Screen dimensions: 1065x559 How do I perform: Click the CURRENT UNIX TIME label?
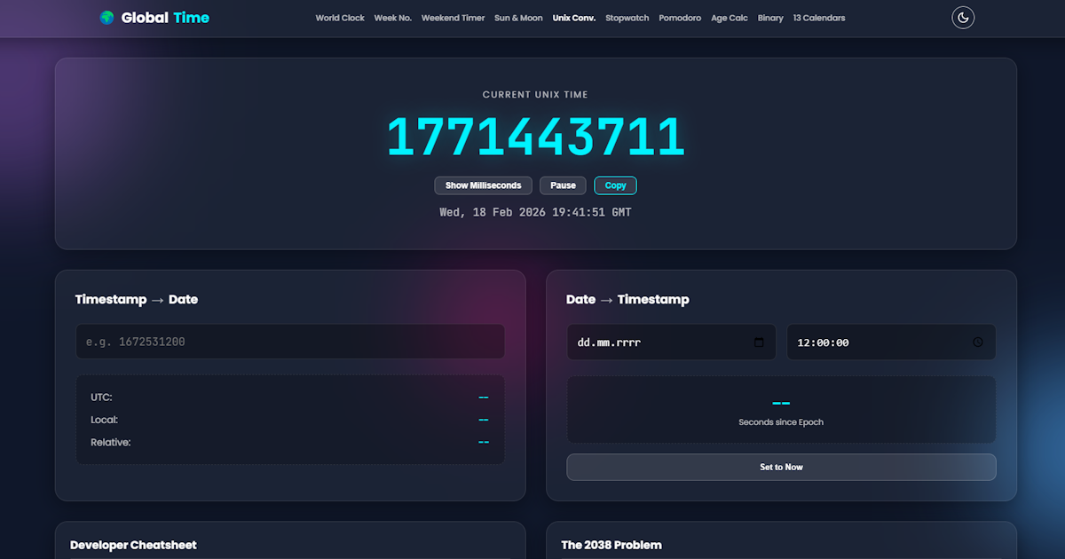coord(535,95)
